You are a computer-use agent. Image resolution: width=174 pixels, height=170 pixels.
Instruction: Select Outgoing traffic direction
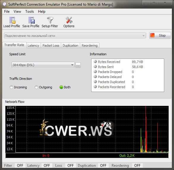[43, 87]
